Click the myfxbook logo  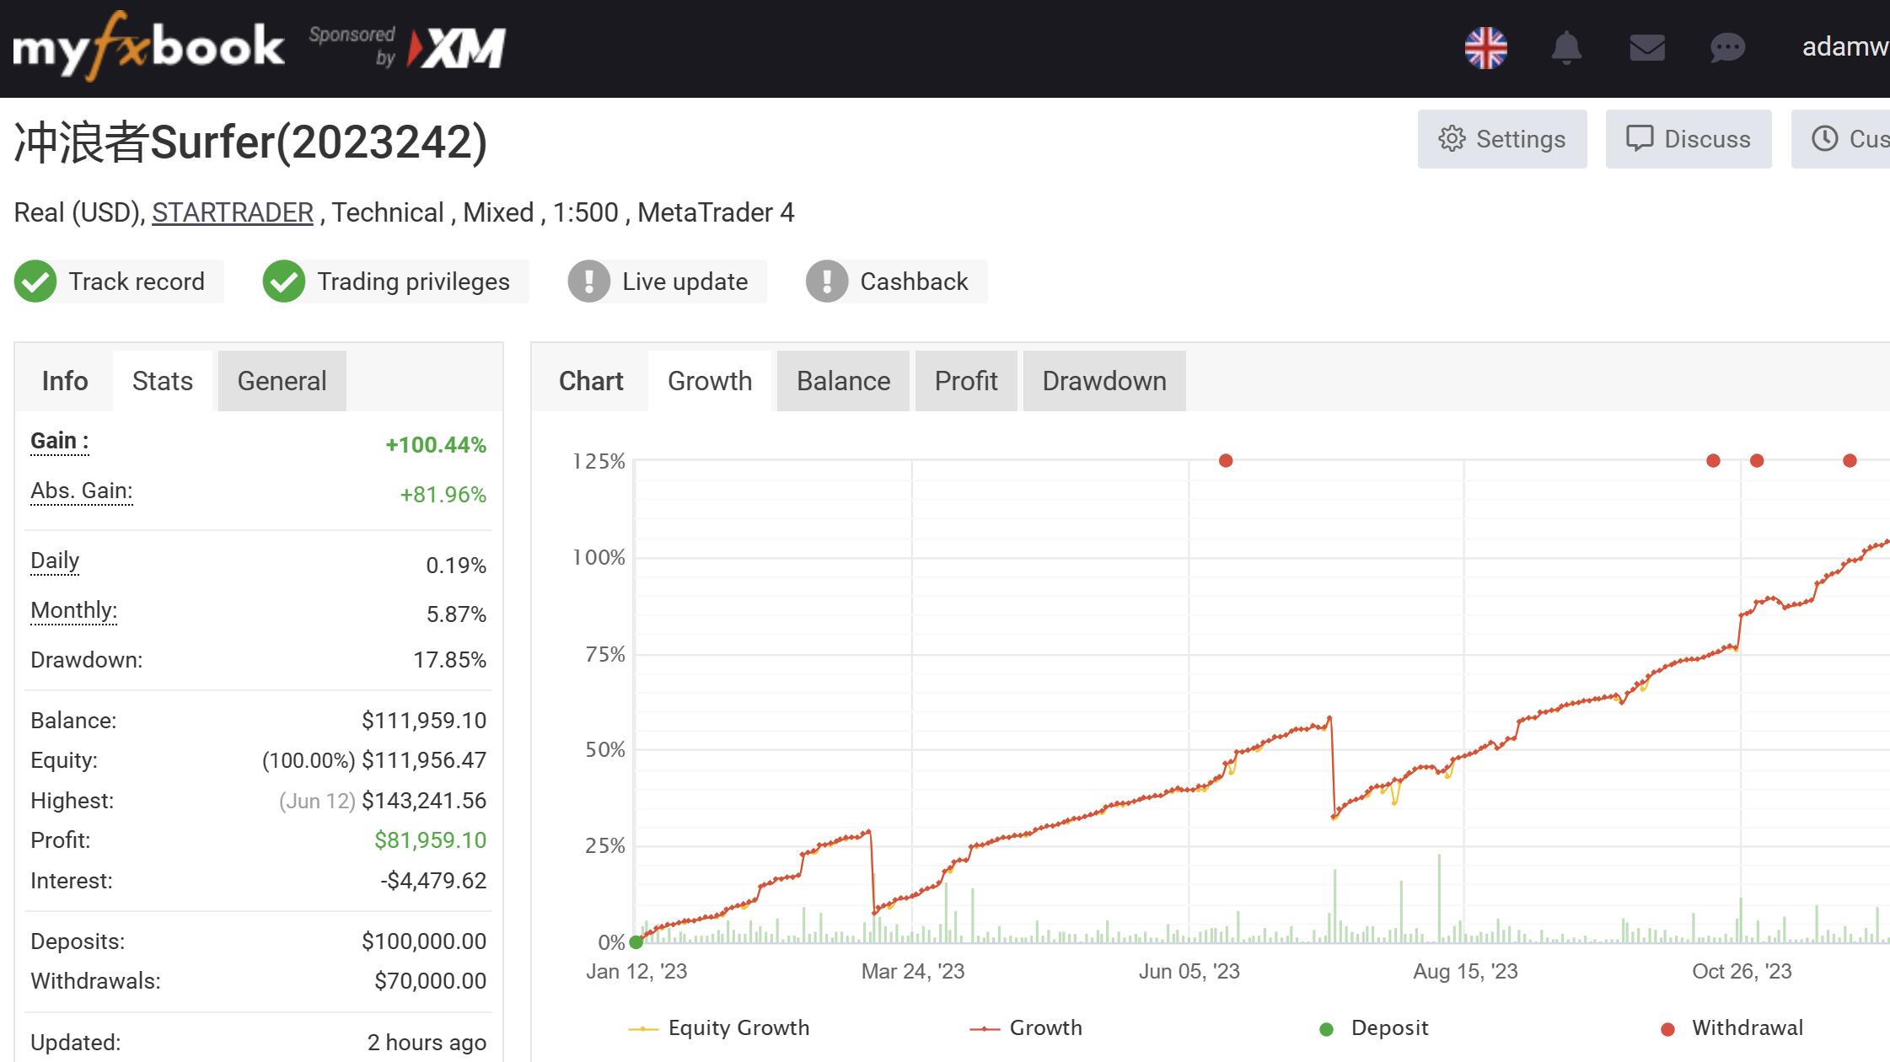click(148, 46)
